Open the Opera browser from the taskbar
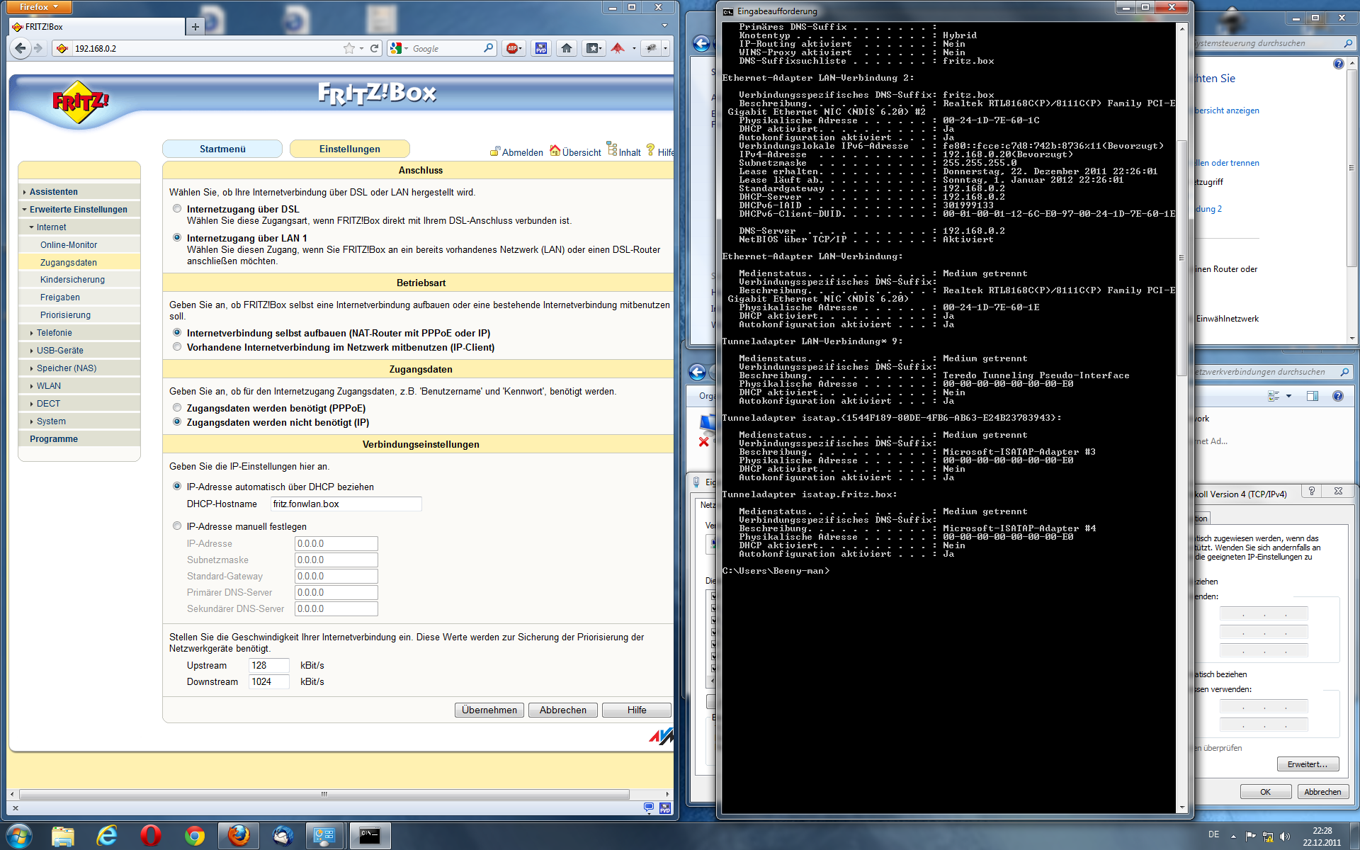This screenshot has width=1360, height=850. point(150,836)
